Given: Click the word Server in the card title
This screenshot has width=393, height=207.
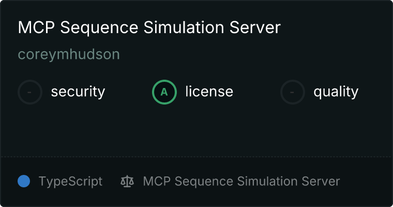Looking at the screenshot, I should coord(255,27).
